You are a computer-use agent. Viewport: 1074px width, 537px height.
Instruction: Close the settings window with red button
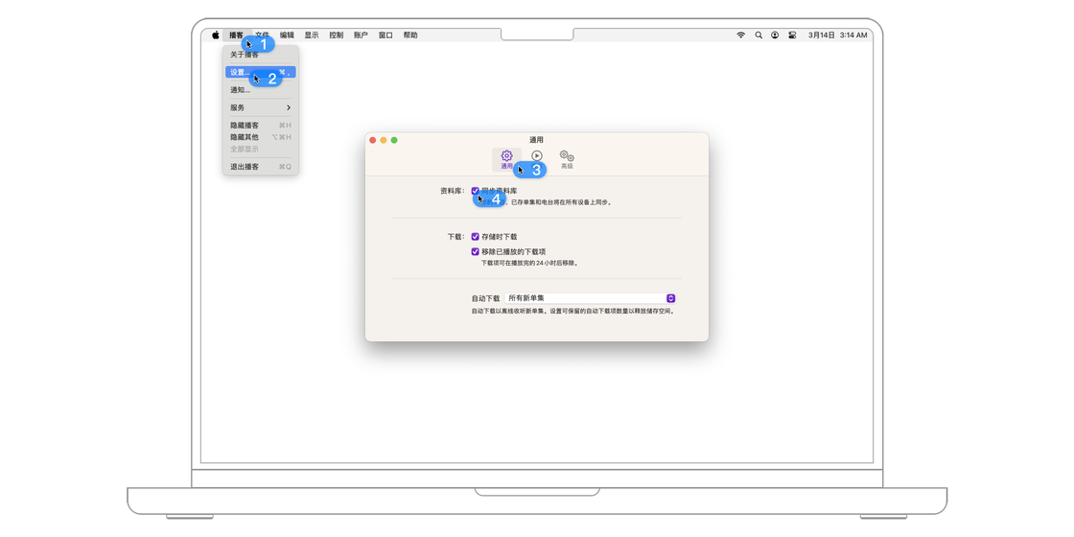[x=373, y=140]
